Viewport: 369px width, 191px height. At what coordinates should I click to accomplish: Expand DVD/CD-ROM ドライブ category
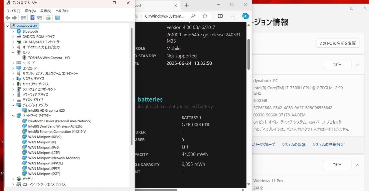tap(13, 37)
